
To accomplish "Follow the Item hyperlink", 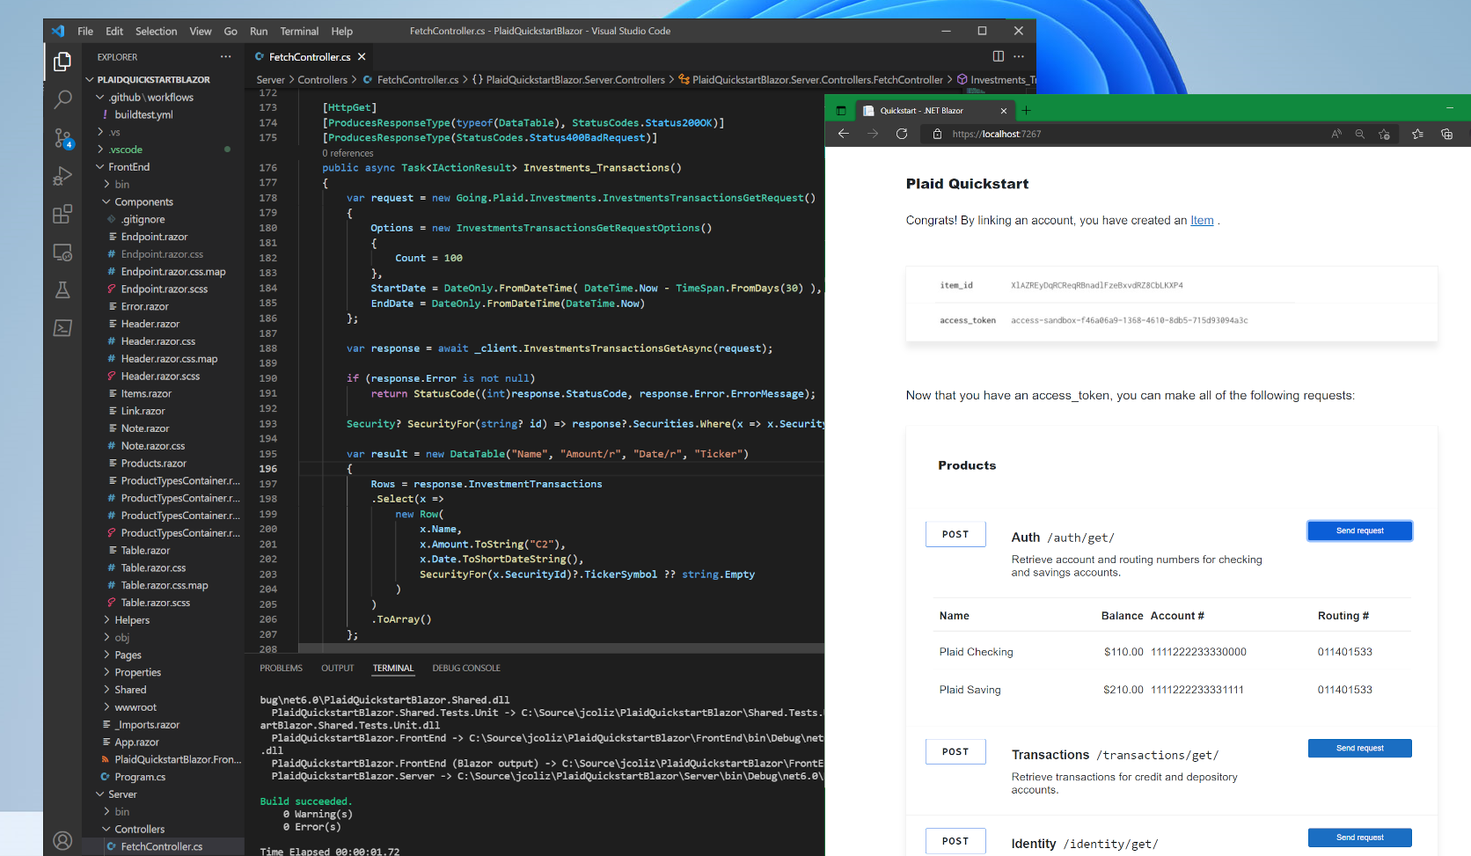I will click(1202, 220).
